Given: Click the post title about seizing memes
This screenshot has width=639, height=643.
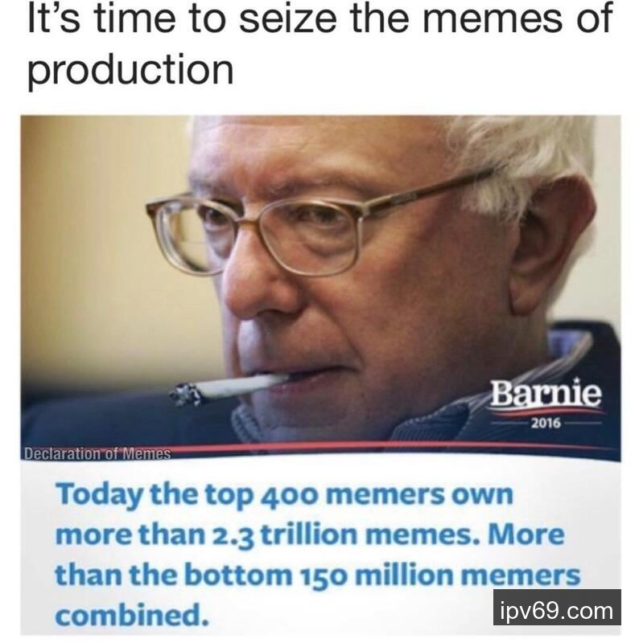Looking at the screenshot, I should [x=320, y=43].
